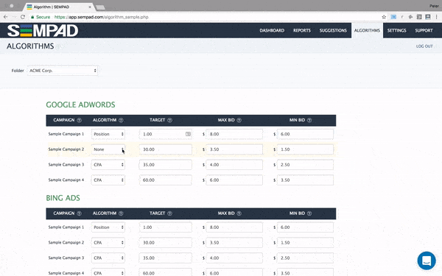This screenshot has width=442, height=276.
Task: Bookmark the page with the star icon
Action: click(384, 17)
